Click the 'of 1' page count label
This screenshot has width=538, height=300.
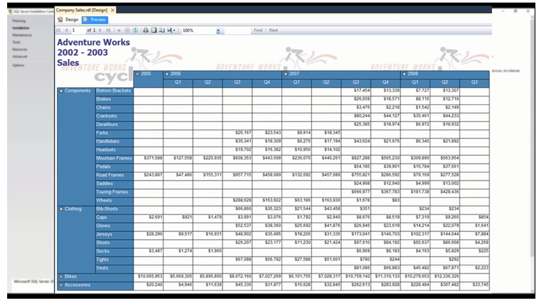(x=91, y=30)
